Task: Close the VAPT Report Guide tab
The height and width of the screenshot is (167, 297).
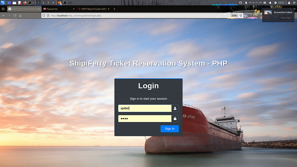Action: click(x=109, y=9)
